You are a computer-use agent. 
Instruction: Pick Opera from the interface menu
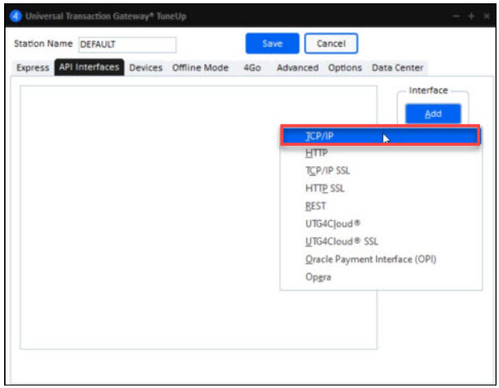click(x=318, y=278)
